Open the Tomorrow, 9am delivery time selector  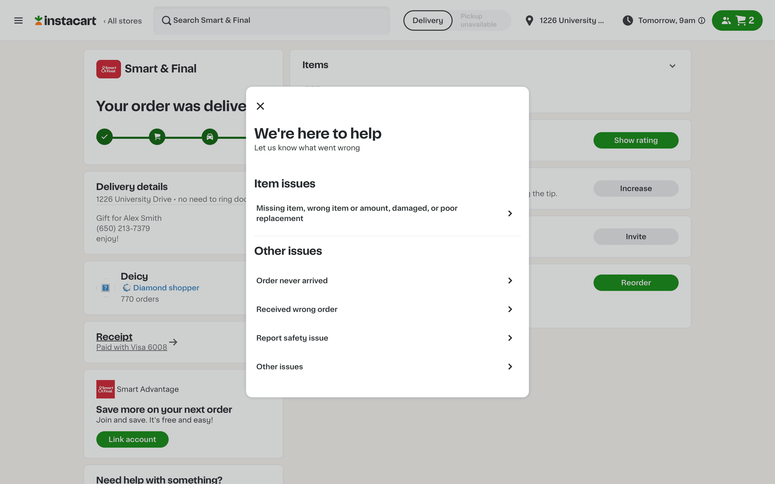click(x=664, y=21)
